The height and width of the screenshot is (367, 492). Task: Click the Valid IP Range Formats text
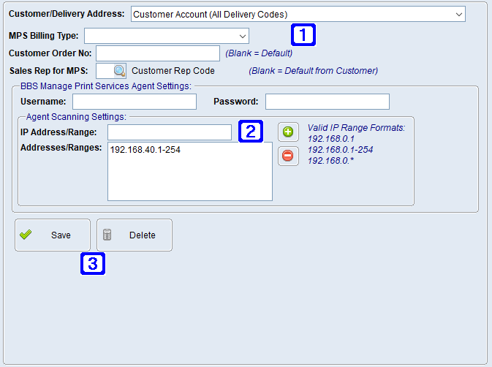356,128
